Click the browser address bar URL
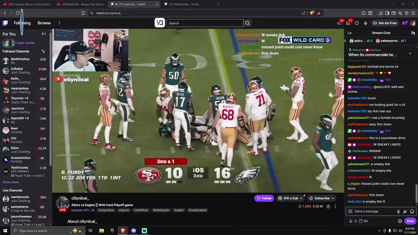The image size is (418, 235). pyautogui.click(x=109, y=13)
